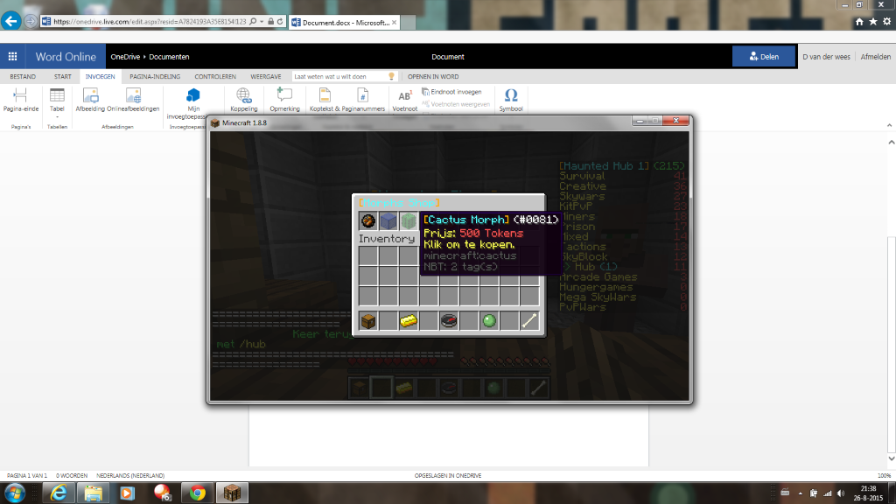This screenshot has width=896, height=504.
Task: Click the document scrollbar up arrow
Action: (891, 142)
